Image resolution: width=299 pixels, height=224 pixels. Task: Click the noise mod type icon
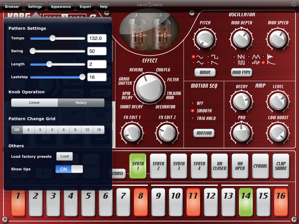[270, 57]
